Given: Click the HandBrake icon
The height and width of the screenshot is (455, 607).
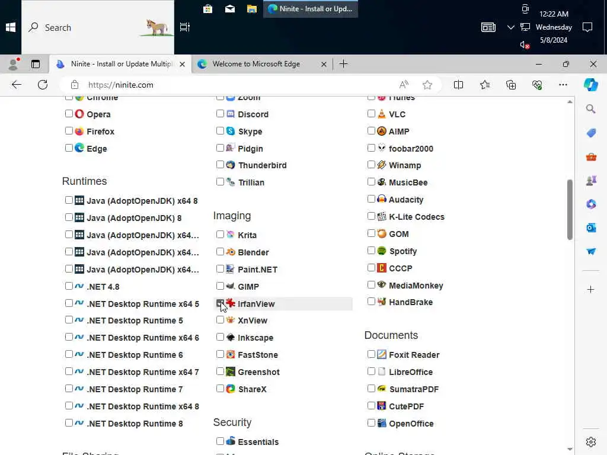Looking at the screenshot, I should point(382,302).
